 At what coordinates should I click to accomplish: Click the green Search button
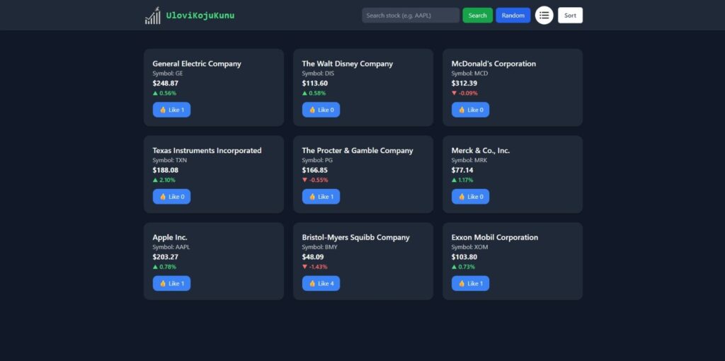click(x=477, y=16)
